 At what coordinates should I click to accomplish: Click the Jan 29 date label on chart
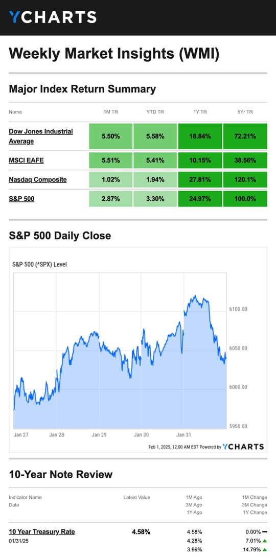coord(99,434)
